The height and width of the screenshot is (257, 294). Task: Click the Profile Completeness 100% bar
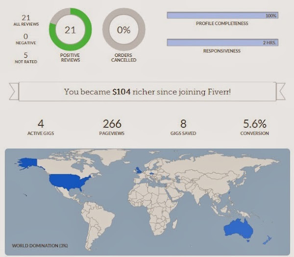(222, 15)
